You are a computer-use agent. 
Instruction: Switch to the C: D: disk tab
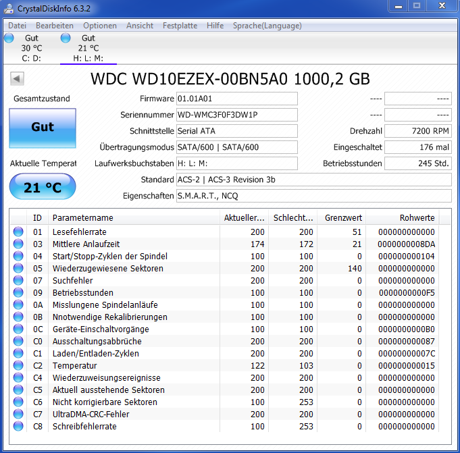[x=31, y=48]
